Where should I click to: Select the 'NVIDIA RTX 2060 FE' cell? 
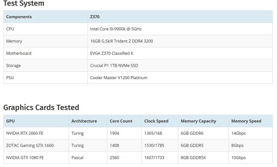(25, 133)
